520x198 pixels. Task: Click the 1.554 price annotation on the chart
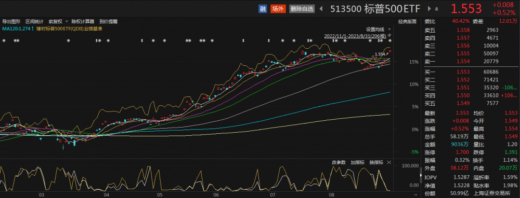tap(380, 54)
